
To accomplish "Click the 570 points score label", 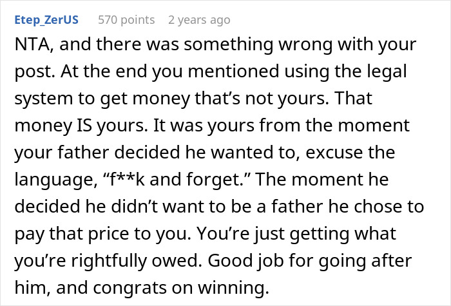I will 126,20.
